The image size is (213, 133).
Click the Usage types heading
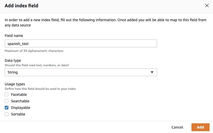coord(15,84)
